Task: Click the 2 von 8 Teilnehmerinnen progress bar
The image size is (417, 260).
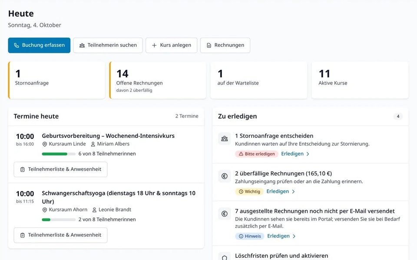Action: [x=59, y=220]
